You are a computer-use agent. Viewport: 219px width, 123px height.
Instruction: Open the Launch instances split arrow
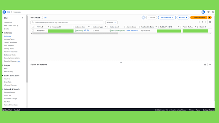210,18
